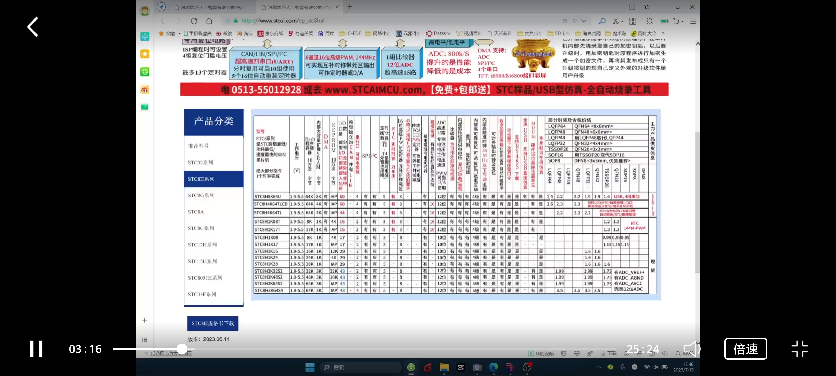Open the 手机收藏夹 bookmark
Screen dimensions: 836x376
(198, 33)
